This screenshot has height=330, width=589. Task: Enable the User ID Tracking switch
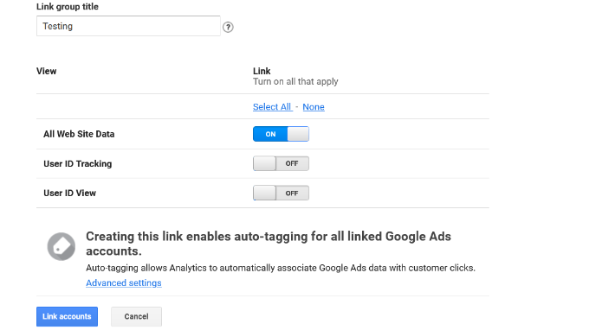[x=281, y=163]
